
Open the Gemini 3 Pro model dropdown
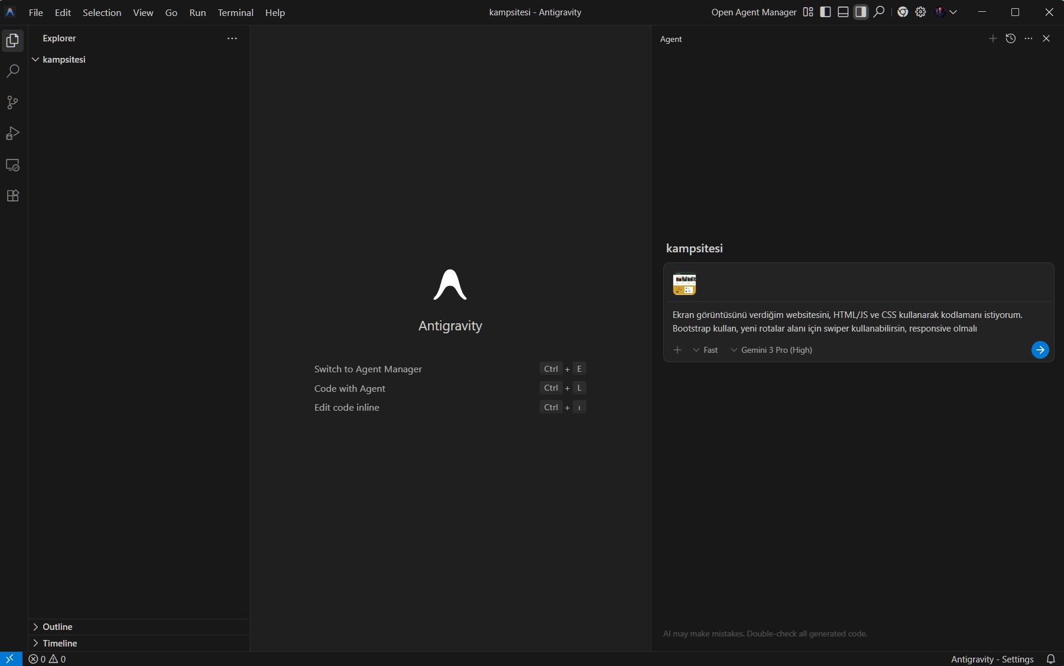tap(771, 350)
